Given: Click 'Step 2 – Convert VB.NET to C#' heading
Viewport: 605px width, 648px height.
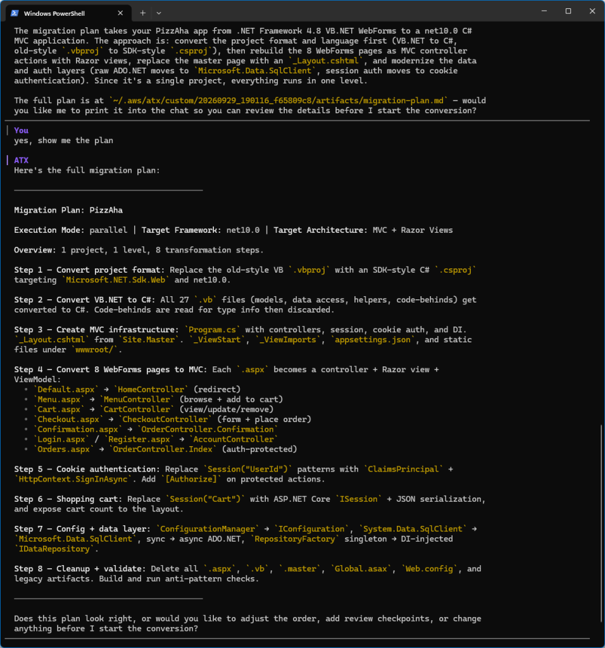Looking at the screenshot, I should point(85,299).
